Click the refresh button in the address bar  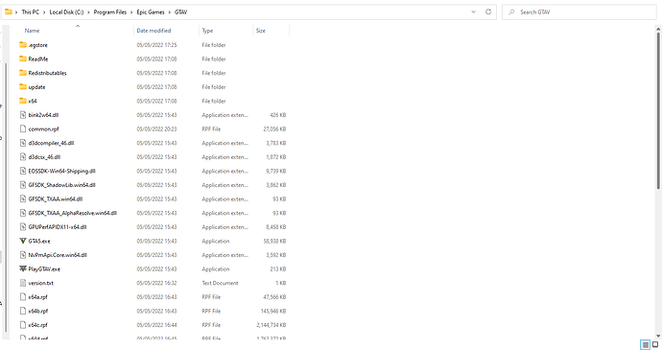(488, 12)
